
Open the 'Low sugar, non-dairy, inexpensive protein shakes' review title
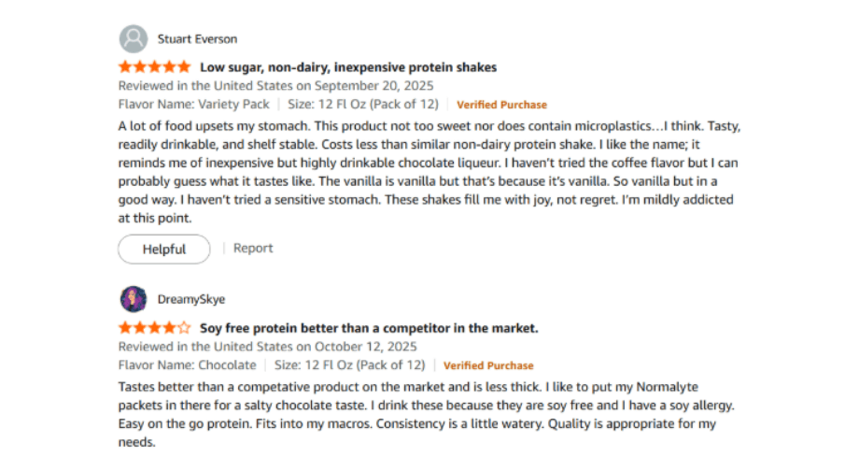click(x=348, y=67)
